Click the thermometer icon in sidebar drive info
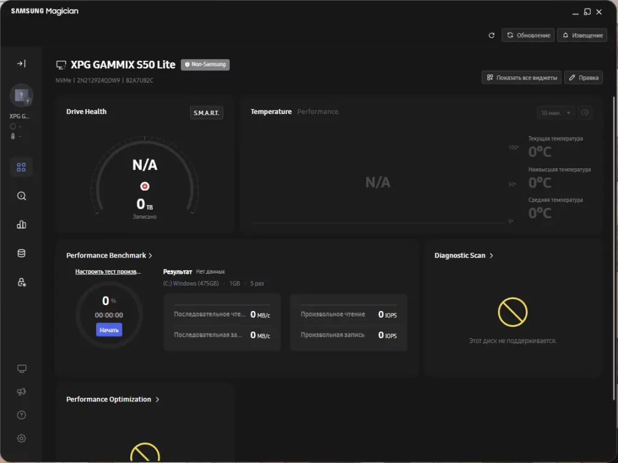618x463 pixels. click(13, 136)
